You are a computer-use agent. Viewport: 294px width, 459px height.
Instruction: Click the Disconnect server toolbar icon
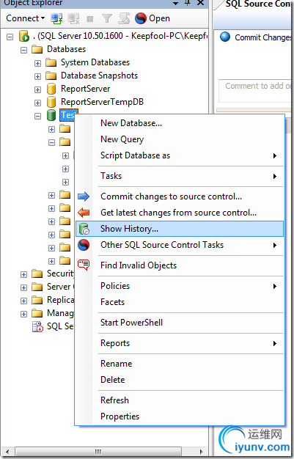click(x=73, y=18)
